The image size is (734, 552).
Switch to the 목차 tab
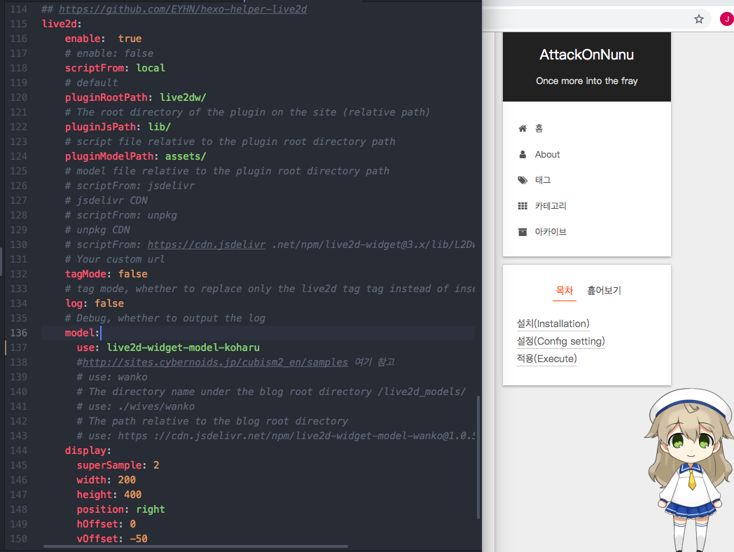point(564,290)
